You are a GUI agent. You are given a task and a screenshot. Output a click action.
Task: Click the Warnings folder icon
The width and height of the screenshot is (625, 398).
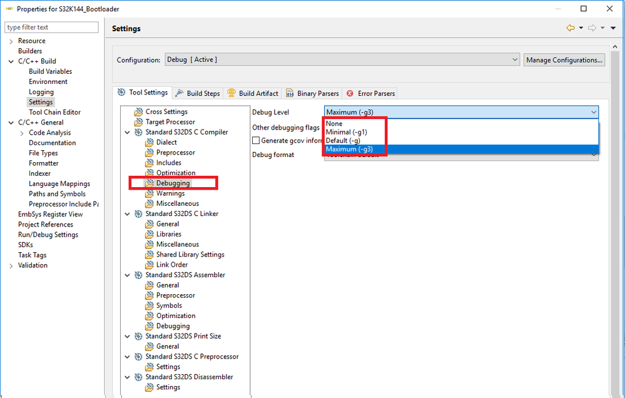pos(149,193)
